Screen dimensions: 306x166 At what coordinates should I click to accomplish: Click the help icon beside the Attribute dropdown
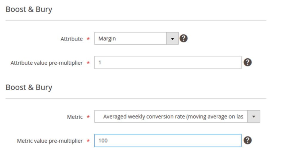click(183, 38)
